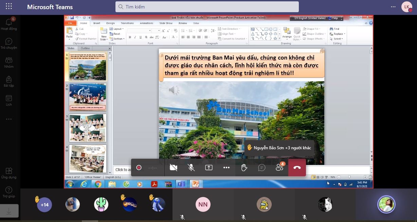The height and width of the screenshot is (222, 417).
Task: Open Bài tập assignments
Action: click(x=9, y=81)
